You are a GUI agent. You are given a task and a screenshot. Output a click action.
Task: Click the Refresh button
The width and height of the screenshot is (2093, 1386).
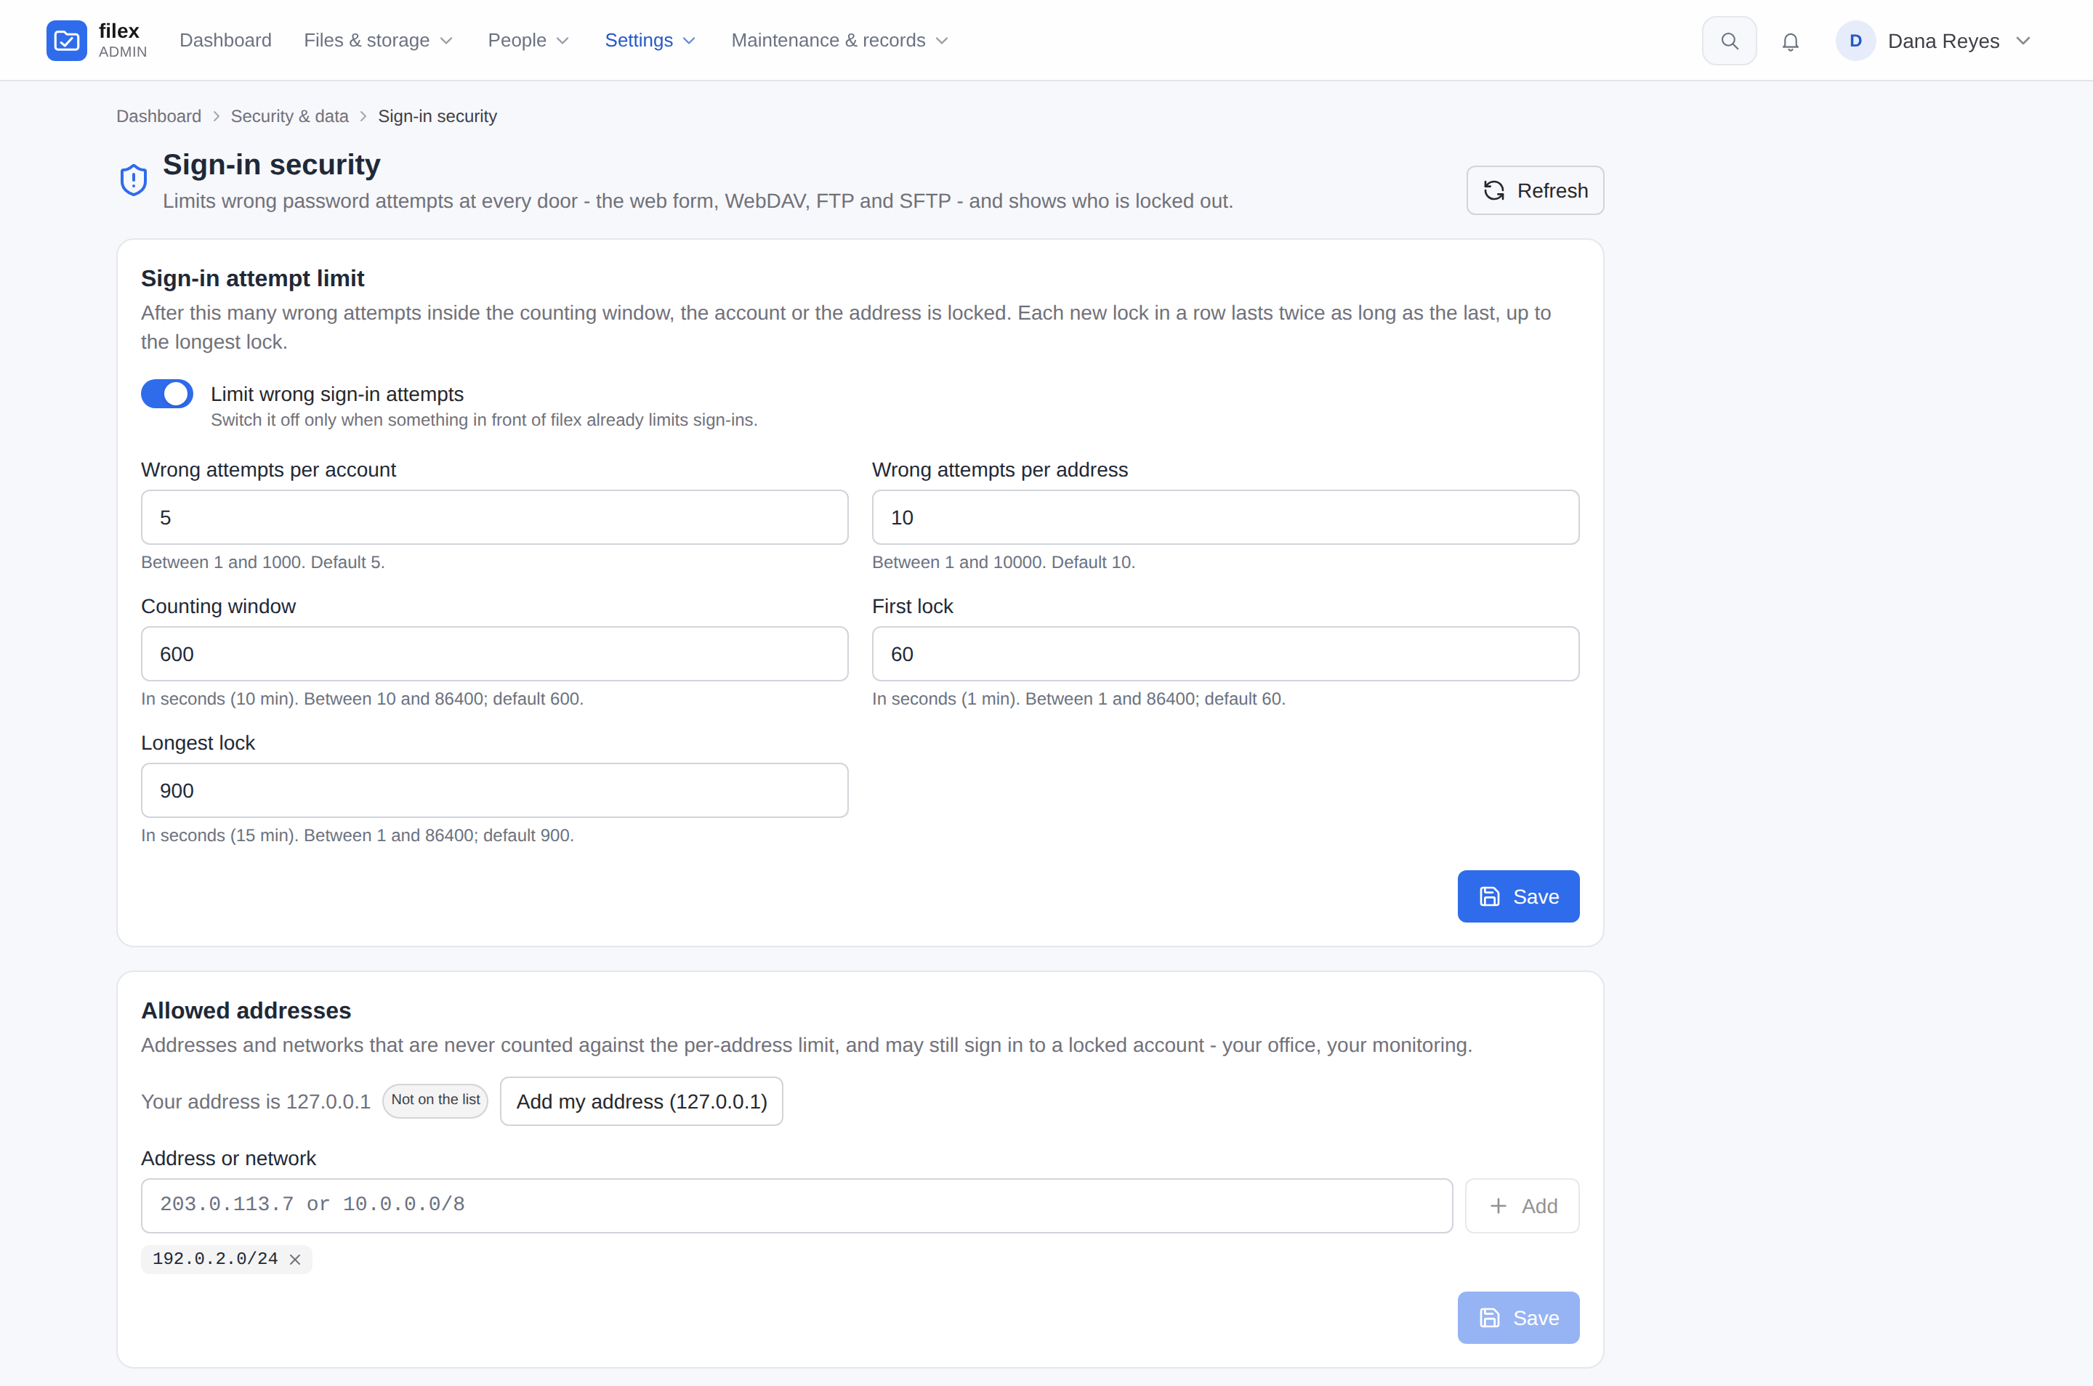click(1535, 190)
